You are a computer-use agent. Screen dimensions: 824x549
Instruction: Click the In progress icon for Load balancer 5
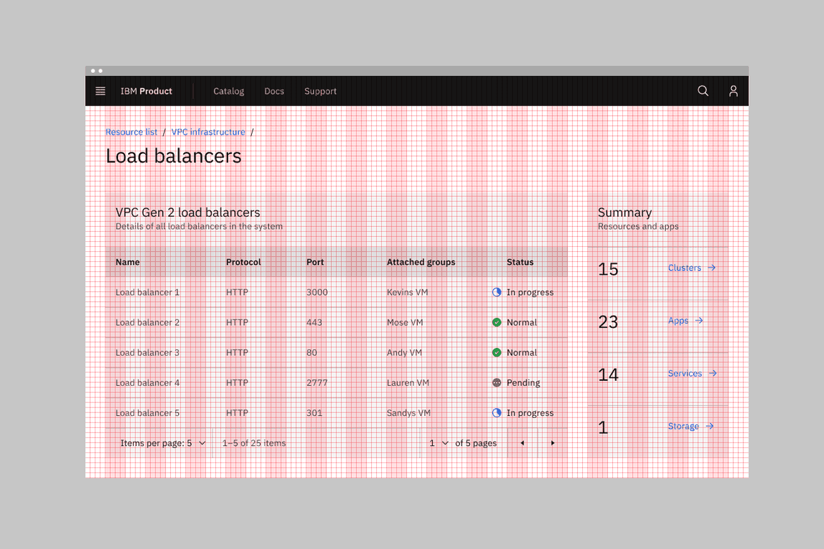[x=496, y=412]
